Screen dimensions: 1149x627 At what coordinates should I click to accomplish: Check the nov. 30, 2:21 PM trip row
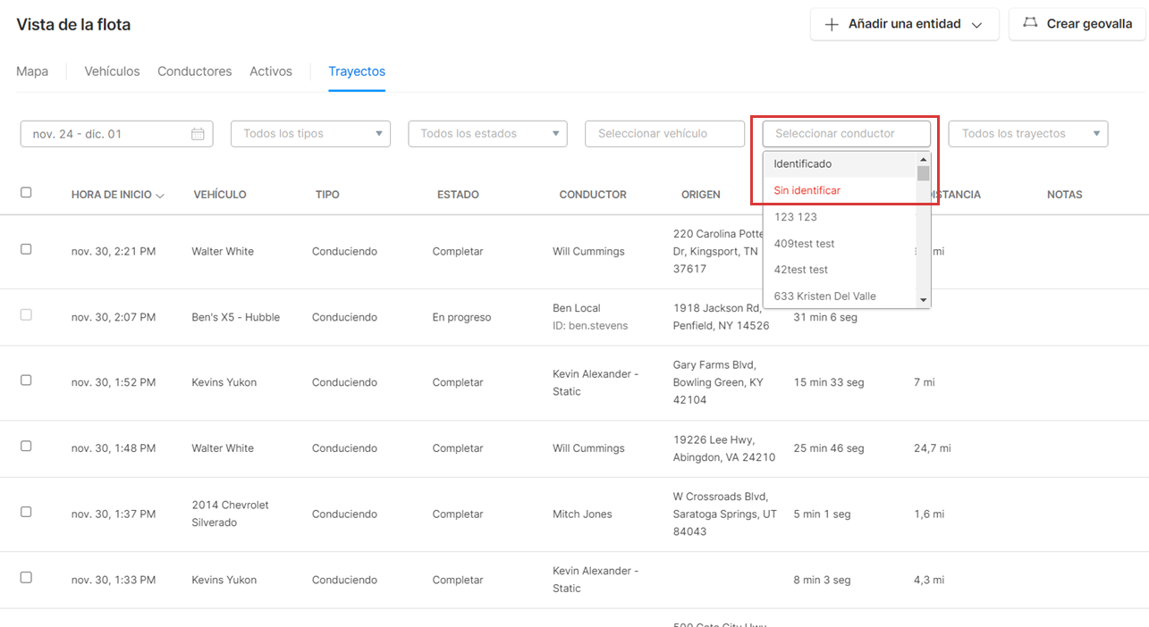pyautogui.click(x=26, y=249)
